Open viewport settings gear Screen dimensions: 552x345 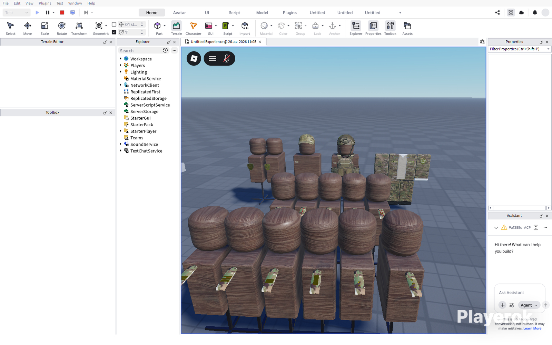482,42
